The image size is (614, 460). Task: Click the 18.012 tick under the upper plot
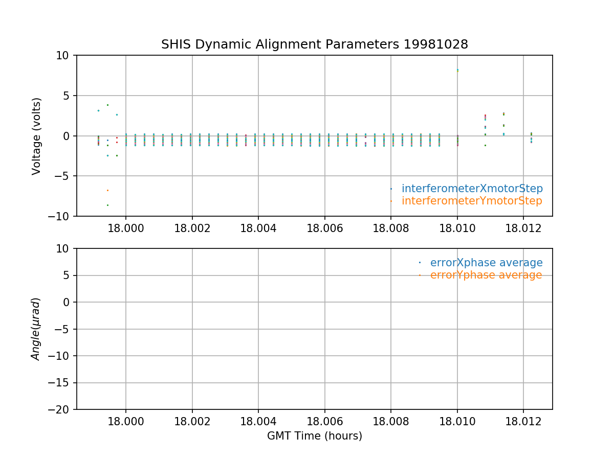pos(523,228)
